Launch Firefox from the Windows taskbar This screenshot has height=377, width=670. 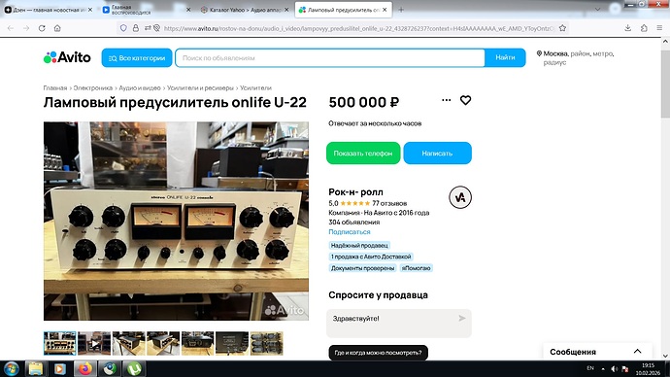85,368
